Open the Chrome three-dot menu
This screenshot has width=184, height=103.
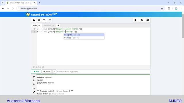[x=181, y=8]
